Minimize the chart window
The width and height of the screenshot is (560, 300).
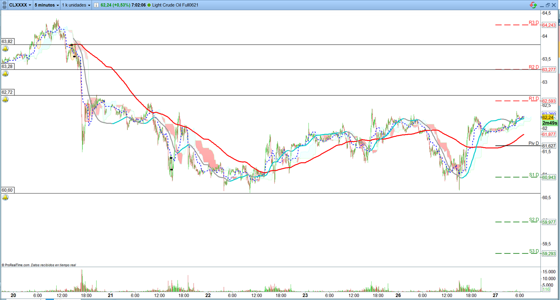click(542, 5)
